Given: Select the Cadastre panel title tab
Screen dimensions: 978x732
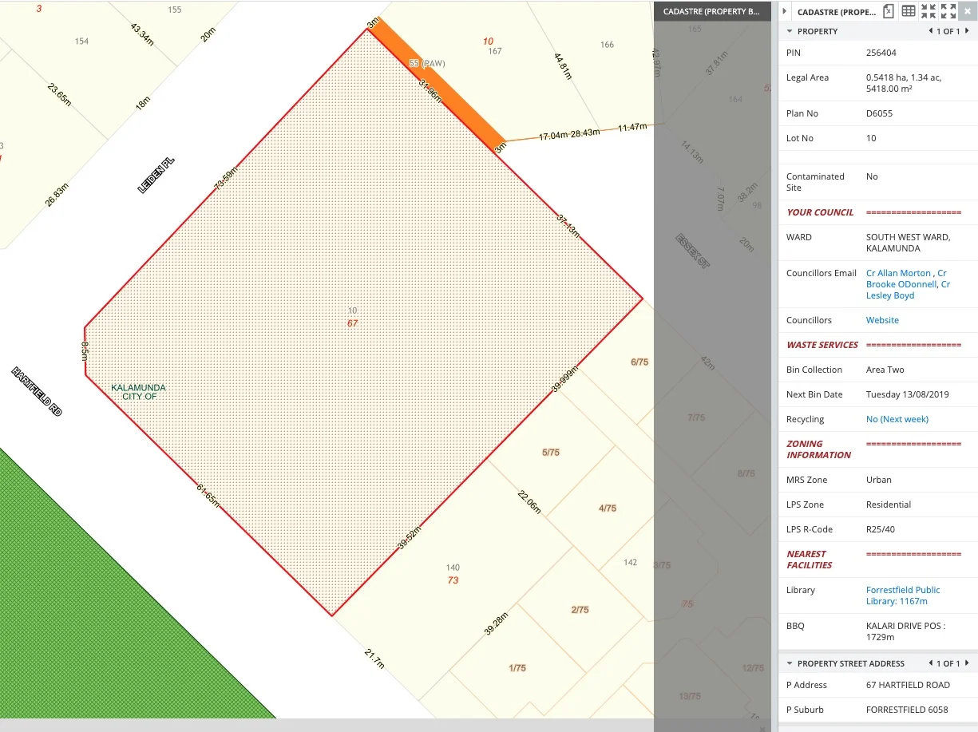Looking at the screenshot, I should click(x=836, y=11).
